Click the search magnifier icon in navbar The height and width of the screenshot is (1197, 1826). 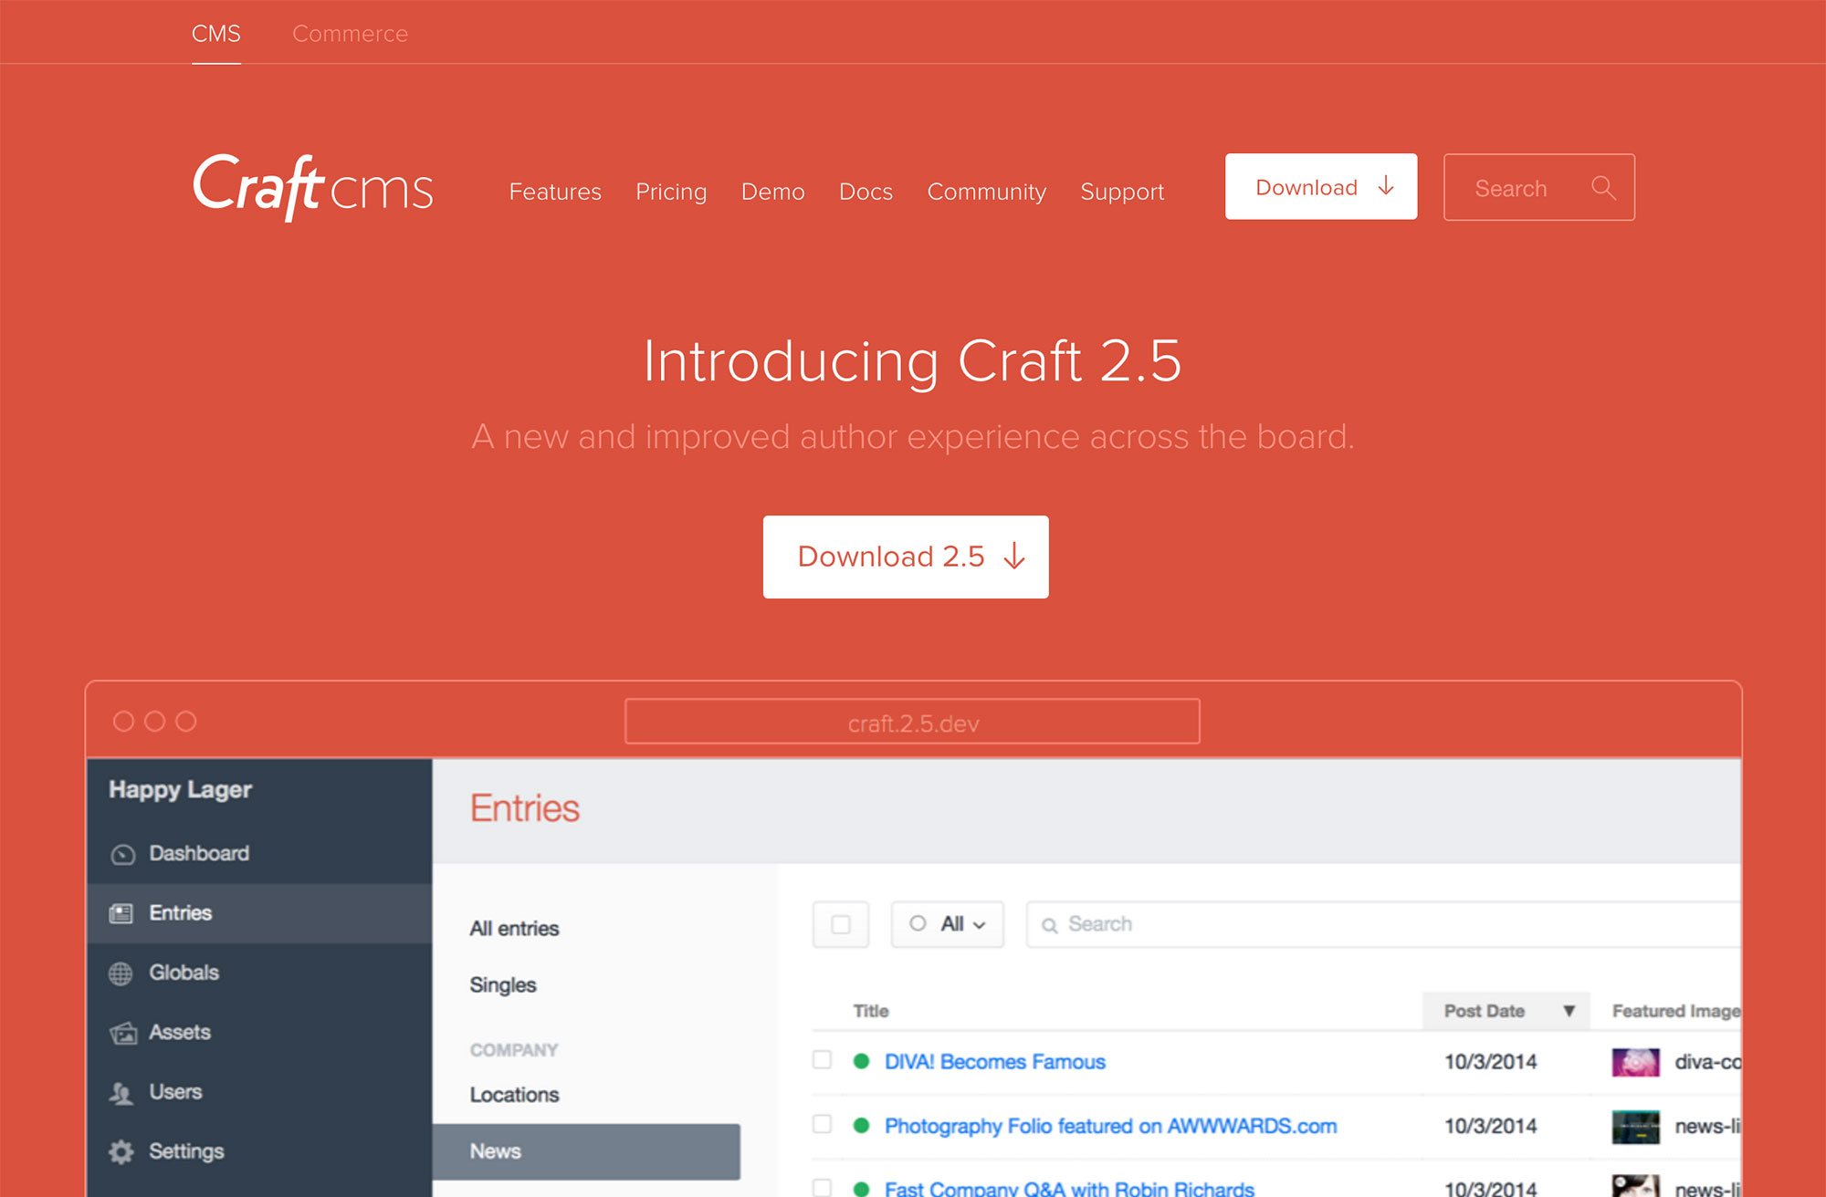click(x=1601, y=187)
